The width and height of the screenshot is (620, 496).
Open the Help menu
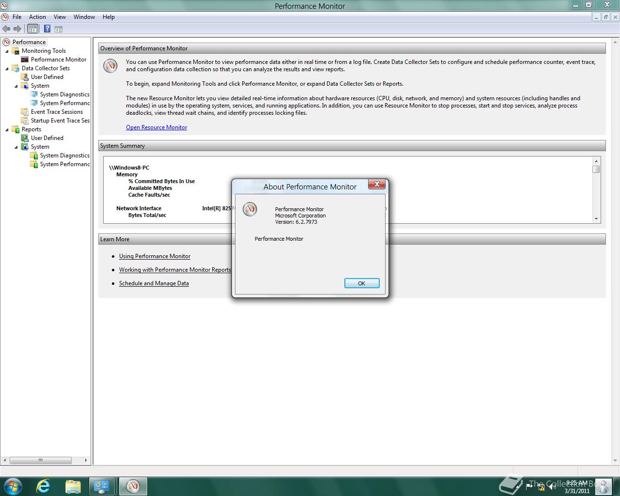[108, 17]
